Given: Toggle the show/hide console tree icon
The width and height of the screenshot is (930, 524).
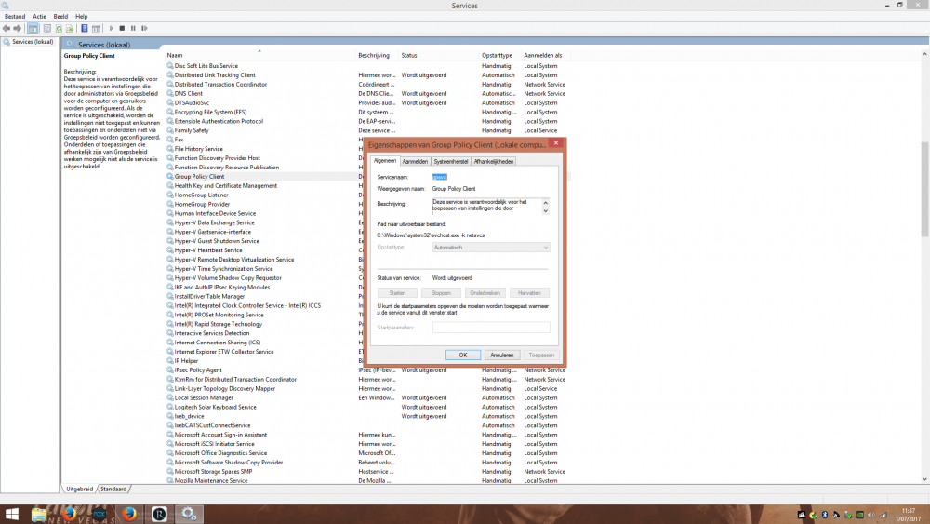Looking at the screenshot, I should point(33,29).
